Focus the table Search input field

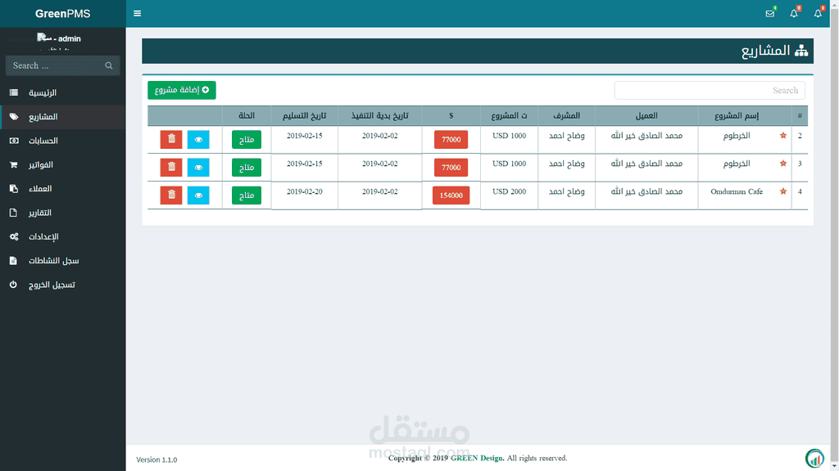click(x=710, y=90)
